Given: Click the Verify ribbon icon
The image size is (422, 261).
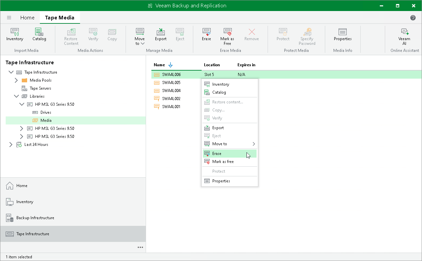Looking at the screenshot, I should [93, 32].
